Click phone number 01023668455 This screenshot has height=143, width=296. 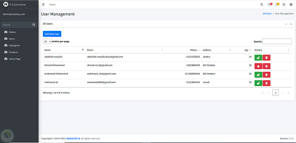tap(193, 65)
